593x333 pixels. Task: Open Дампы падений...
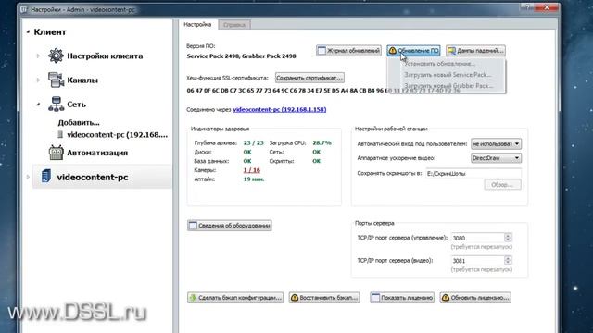click(475, 51)
